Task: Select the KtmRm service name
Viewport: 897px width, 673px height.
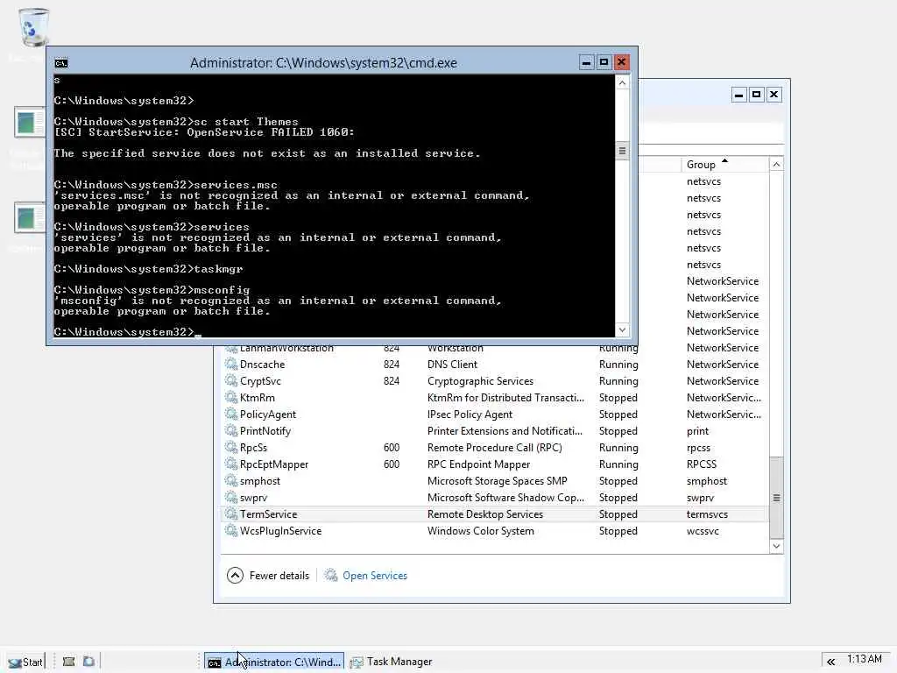Action: (257, 397)
